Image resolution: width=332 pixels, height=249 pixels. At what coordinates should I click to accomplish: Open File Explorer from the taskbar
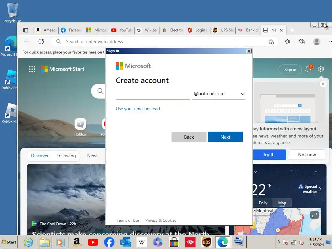pos(44,242)
